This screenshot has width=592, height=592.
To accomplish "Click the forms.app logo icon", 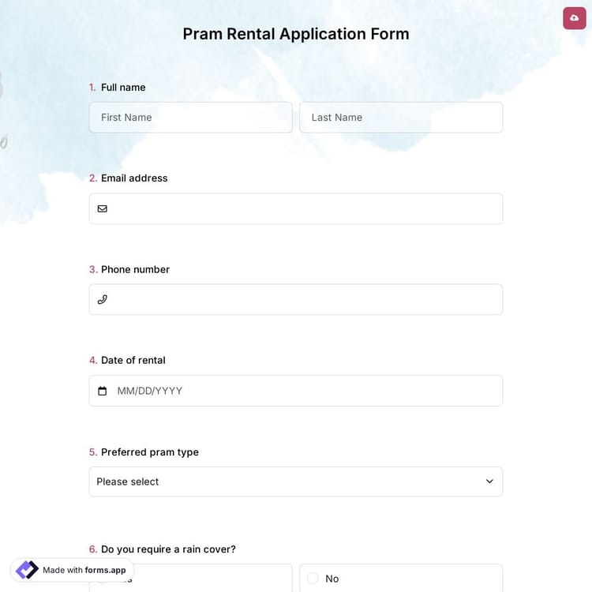I will (x=27, y=570).
